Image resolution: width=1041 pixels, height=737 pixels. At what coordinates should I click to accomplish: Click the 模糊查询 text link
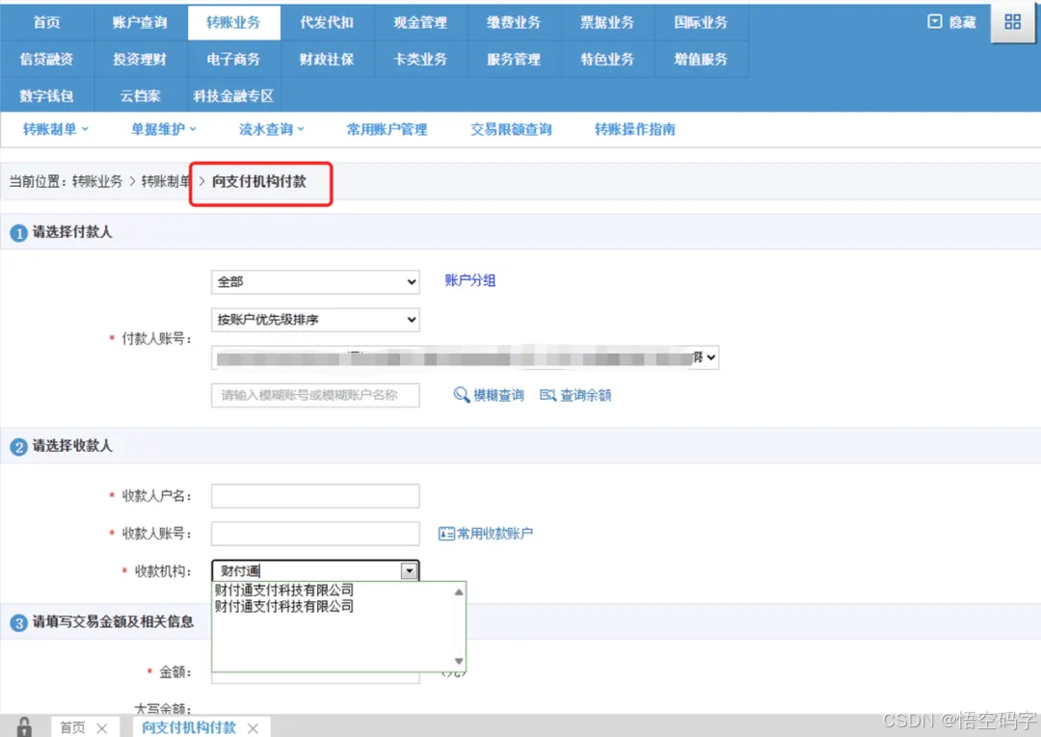coord(498,395)
